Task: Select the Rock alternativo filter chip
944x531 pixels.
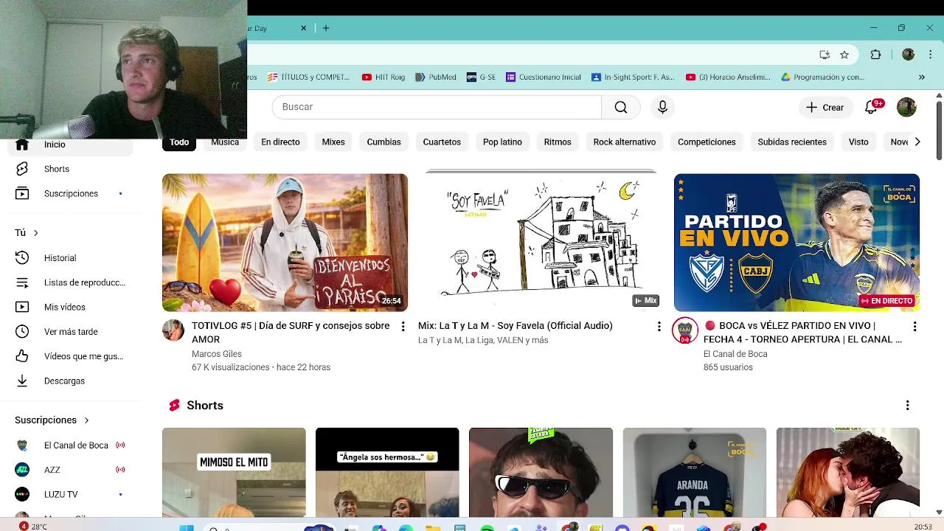Action: click(625, 142)
